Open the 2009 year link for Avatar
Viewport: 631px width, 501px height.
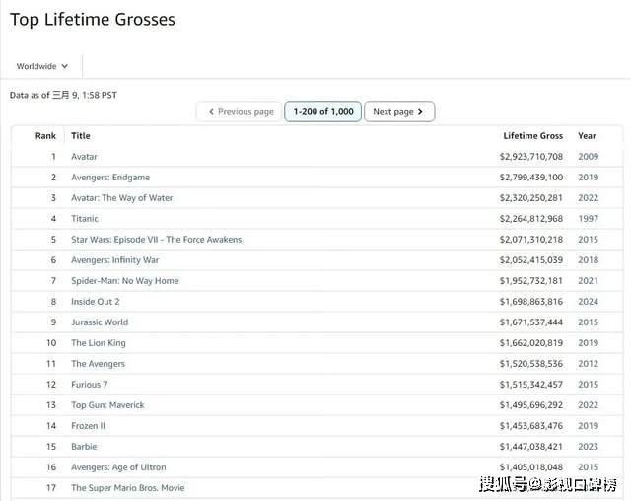coord(588,157)
